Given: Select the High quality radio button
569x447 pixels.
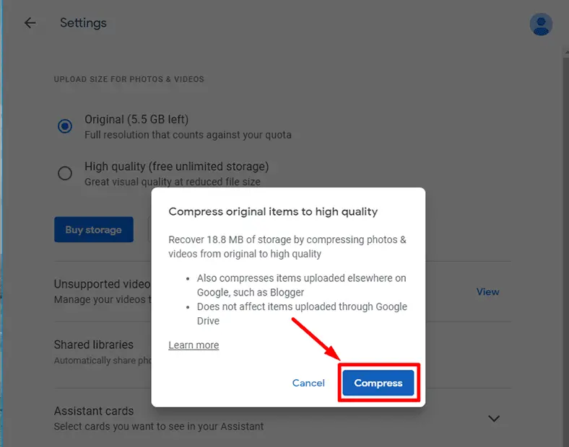Looking at the screenshot, I should pos(65,173).
